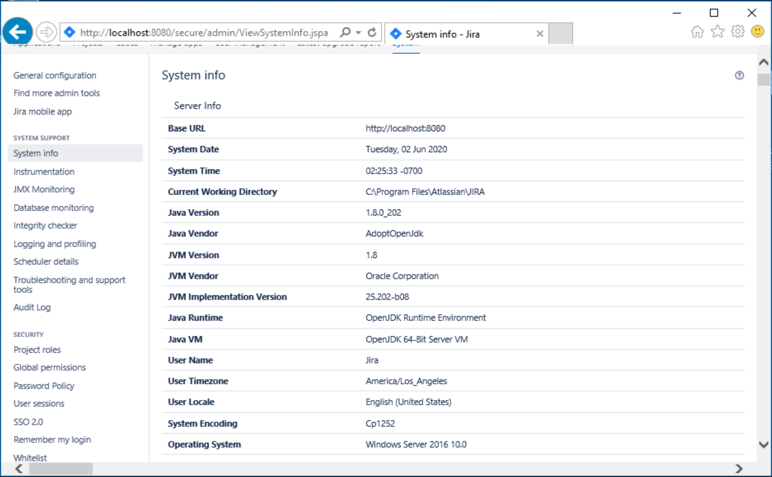Image resolution: width=772 pixels, height=477 pixels.
Task: Click the search magnifier icon in address bar
Action: (345, 32)
